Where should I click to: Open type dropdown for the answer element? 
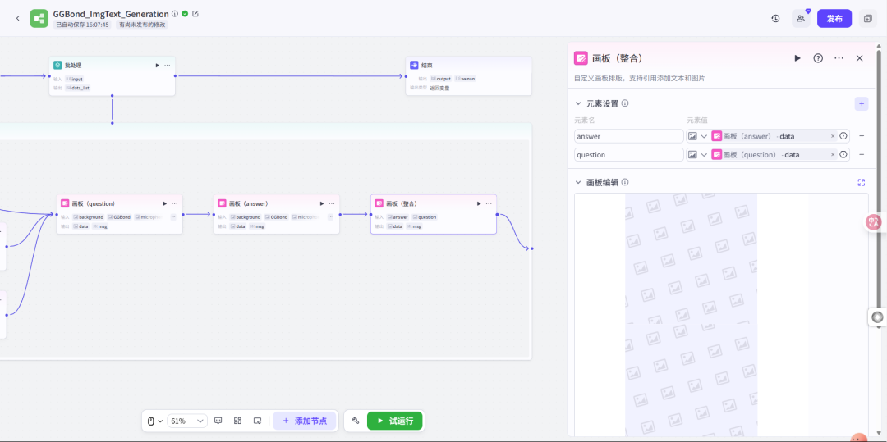pyautogui.click(x=698, y=136)
